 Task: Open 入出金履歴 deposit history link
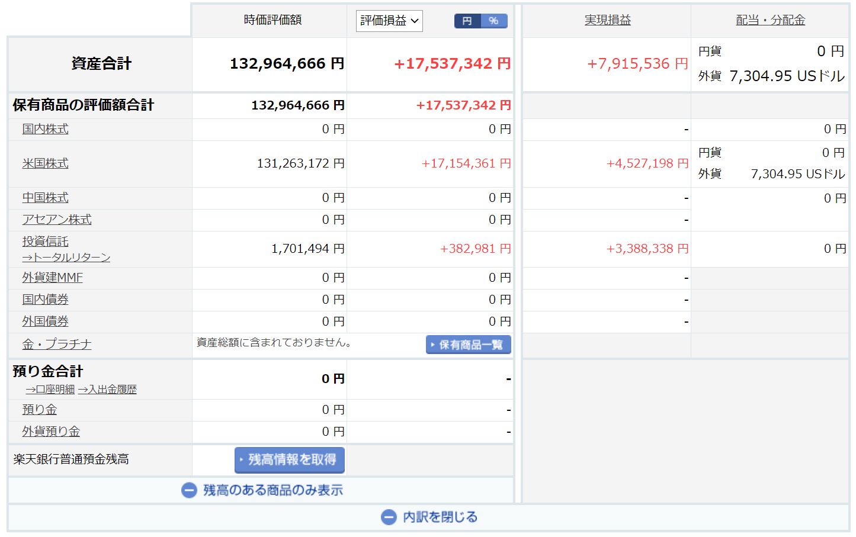coord(107,390)
